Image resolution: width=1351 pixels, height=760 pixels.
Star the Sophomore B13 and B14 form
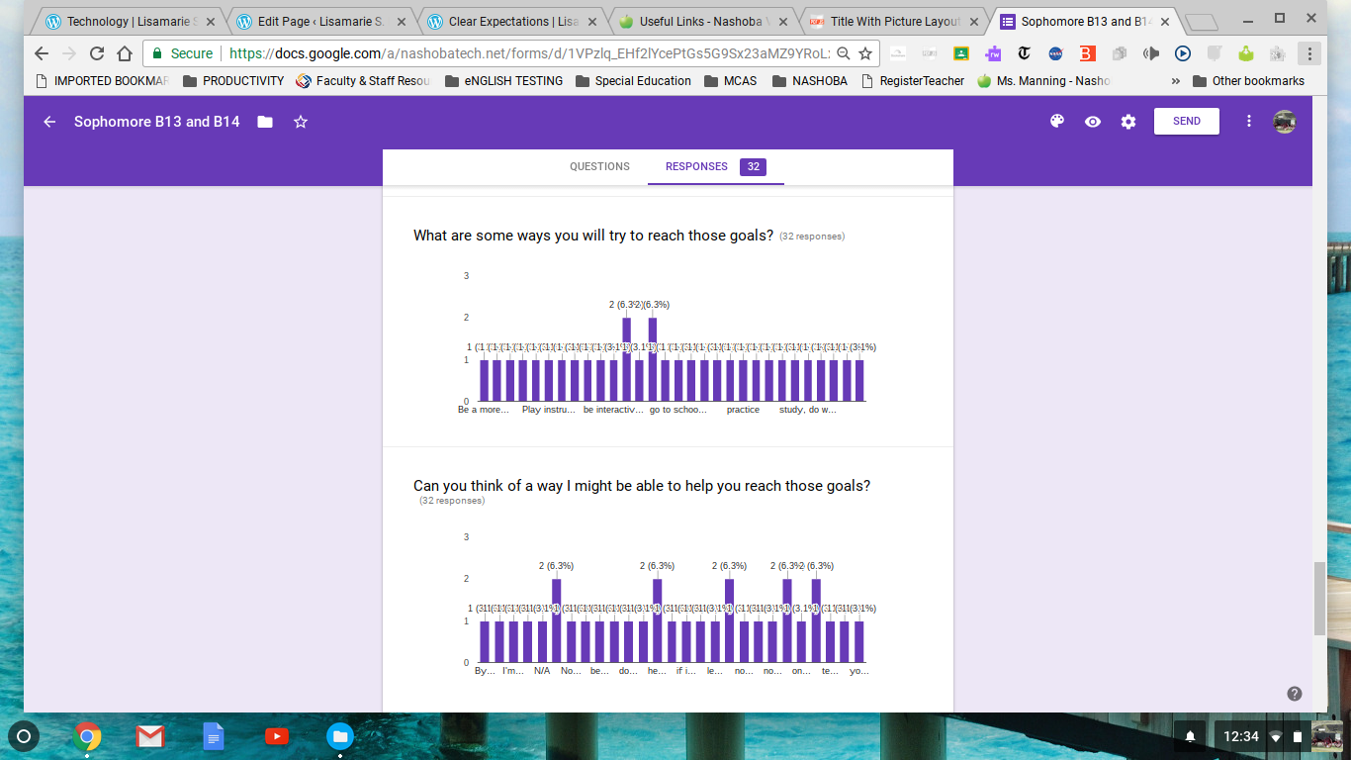point(301,122)
